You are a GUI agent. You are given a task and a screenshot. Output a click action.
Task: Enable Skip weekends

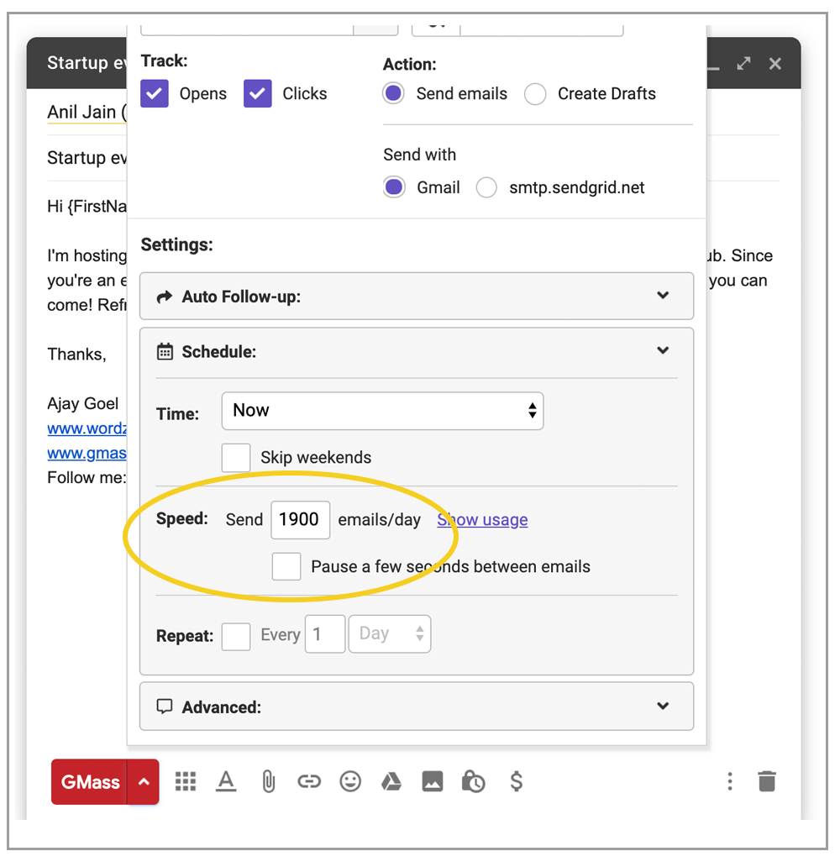(x=236, y=457)
